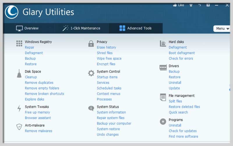Image resolution: width=233 pixels, height=146 pixels.
Task: Click the Programs disc icon
Action: (x=163, y=121)
